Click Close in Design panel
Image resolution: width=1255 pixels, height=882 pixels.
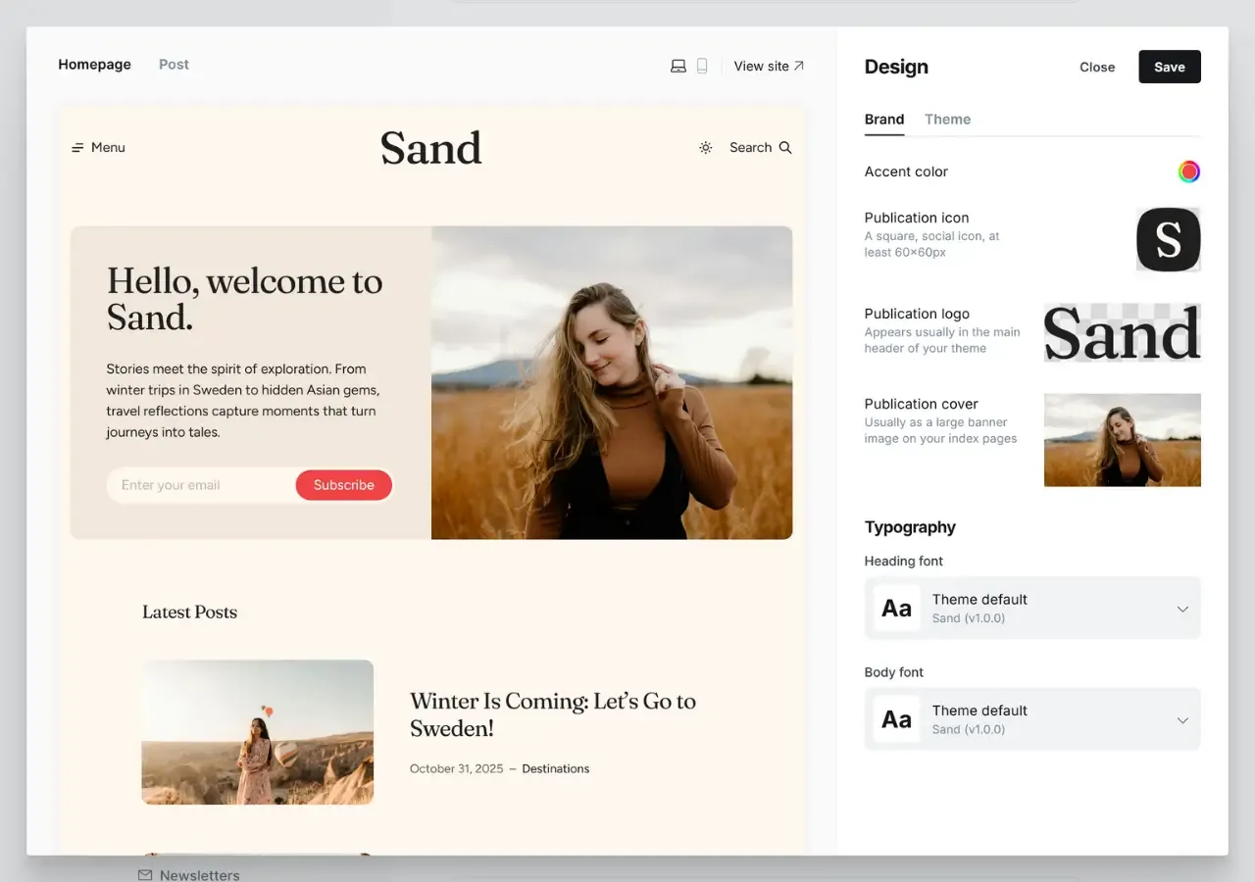coord(1096,67)
